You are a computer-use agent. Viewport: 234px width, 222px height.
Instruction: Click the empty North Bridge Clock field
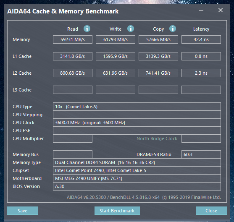(201, 138)
